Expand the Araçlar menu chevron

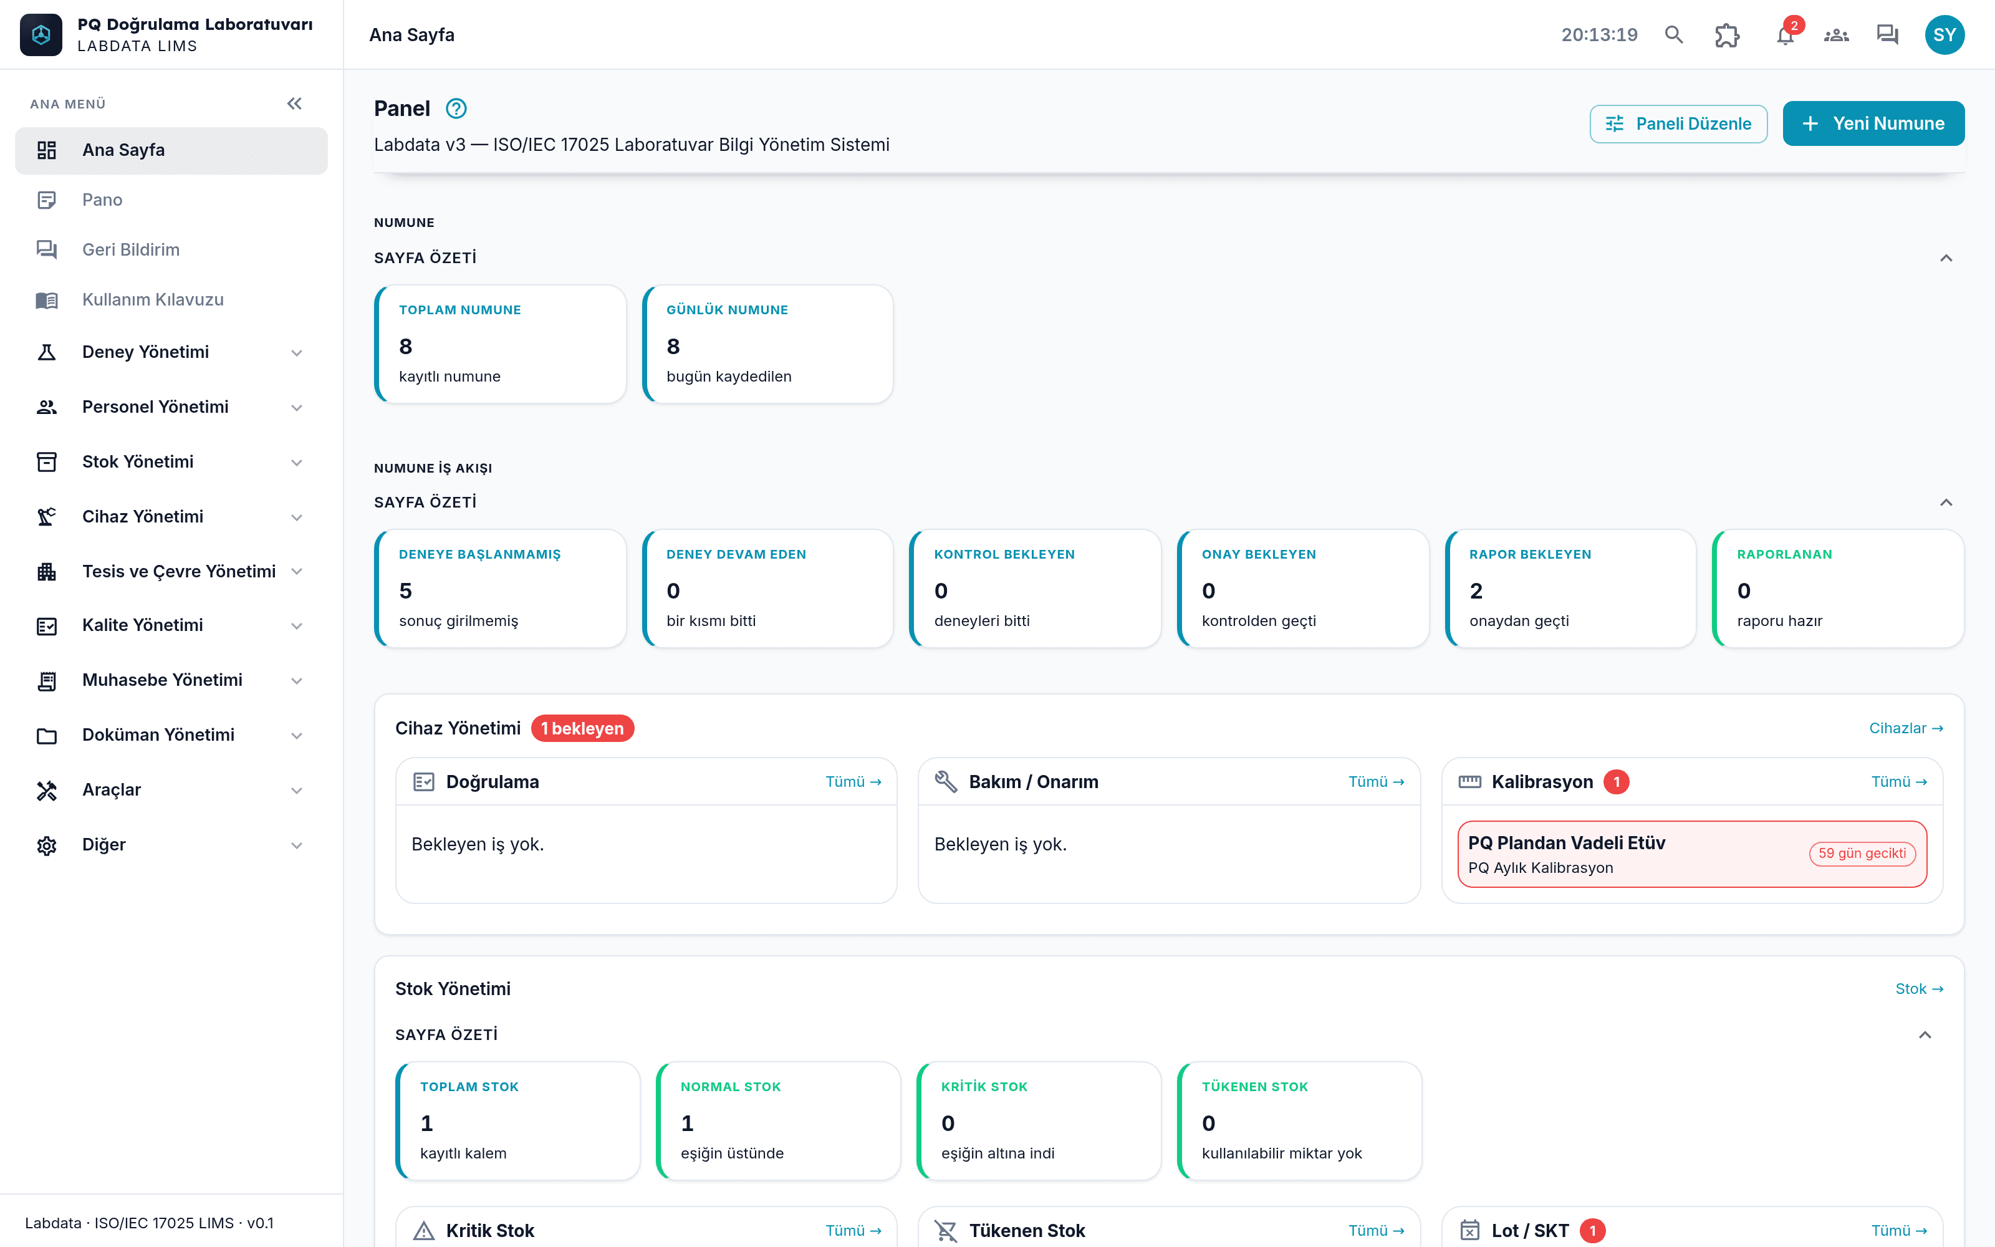[x=297, y=791]
